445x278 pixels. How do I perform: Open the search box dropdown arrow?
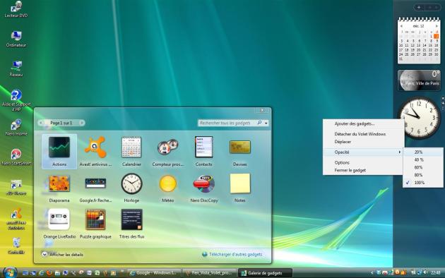pyautogui.click(x=266, y=123)
